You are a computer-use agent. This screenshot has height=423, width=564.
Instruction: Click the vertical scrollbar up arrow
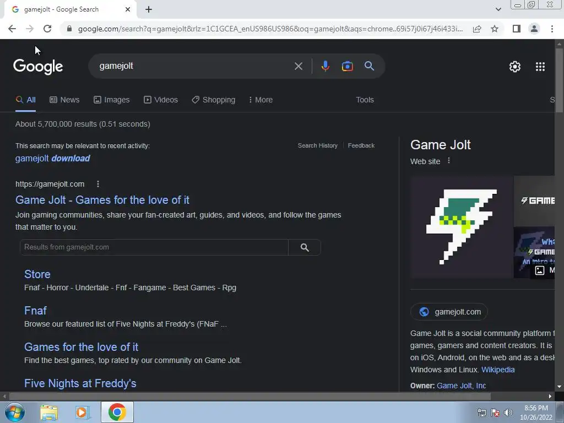[x=560, y=44]
